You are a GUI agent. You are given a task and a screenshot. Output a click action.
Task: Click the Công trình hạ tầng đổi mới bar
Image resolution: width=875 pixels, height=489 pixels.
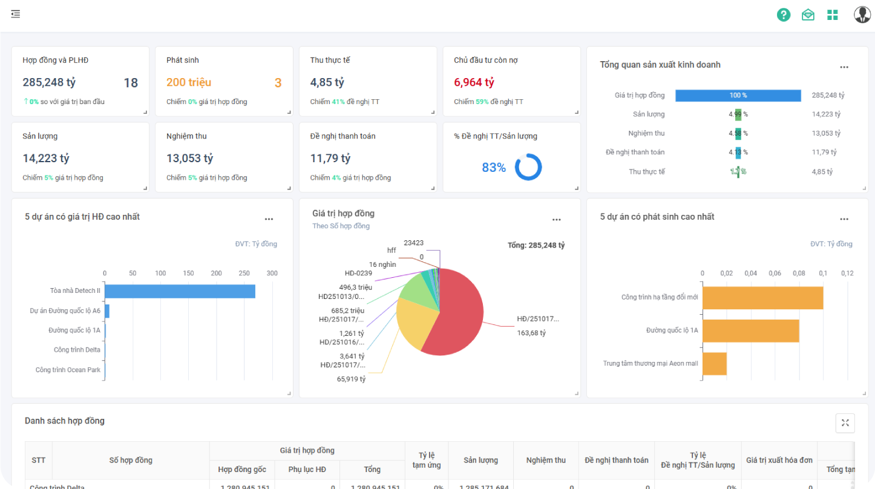762,298
